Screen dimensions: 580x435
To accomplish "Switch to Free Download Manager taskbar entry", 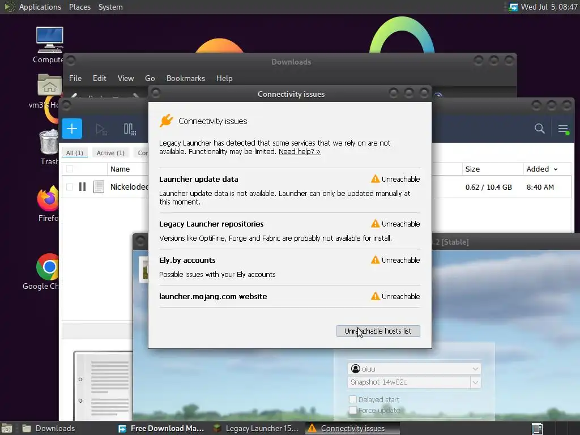I will [161, 428].
